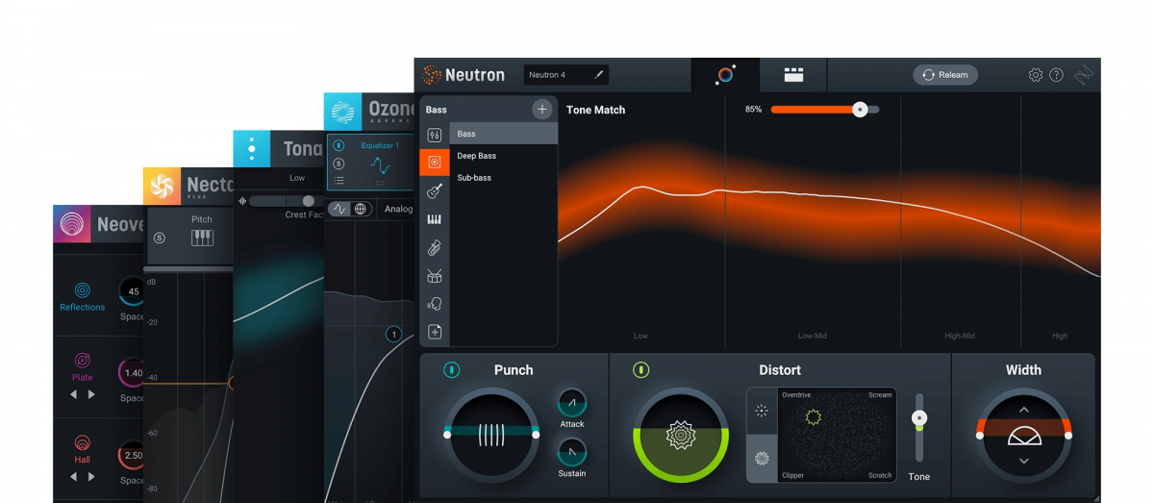Screen dimensions: 1154x503
Task: Open Neutron settings gear
Action: click(1035, 75)
